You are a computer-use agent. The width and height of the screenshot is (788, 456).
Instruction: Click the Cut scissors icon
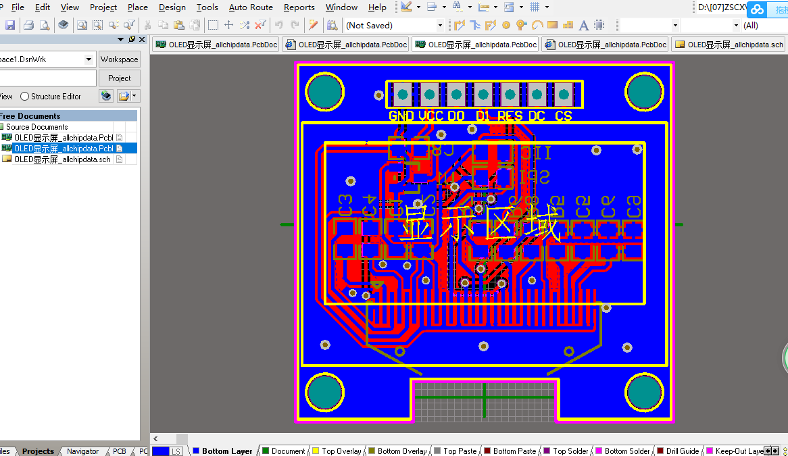pos(148,25)
